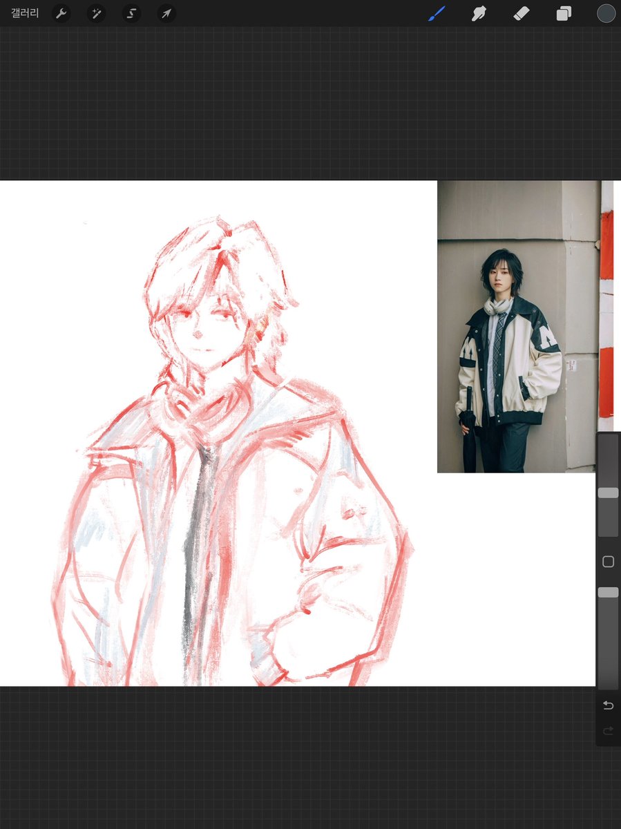This screenshot has width=621, height=829.
Task: Select the Brush tool
Action: coord(437,13)
